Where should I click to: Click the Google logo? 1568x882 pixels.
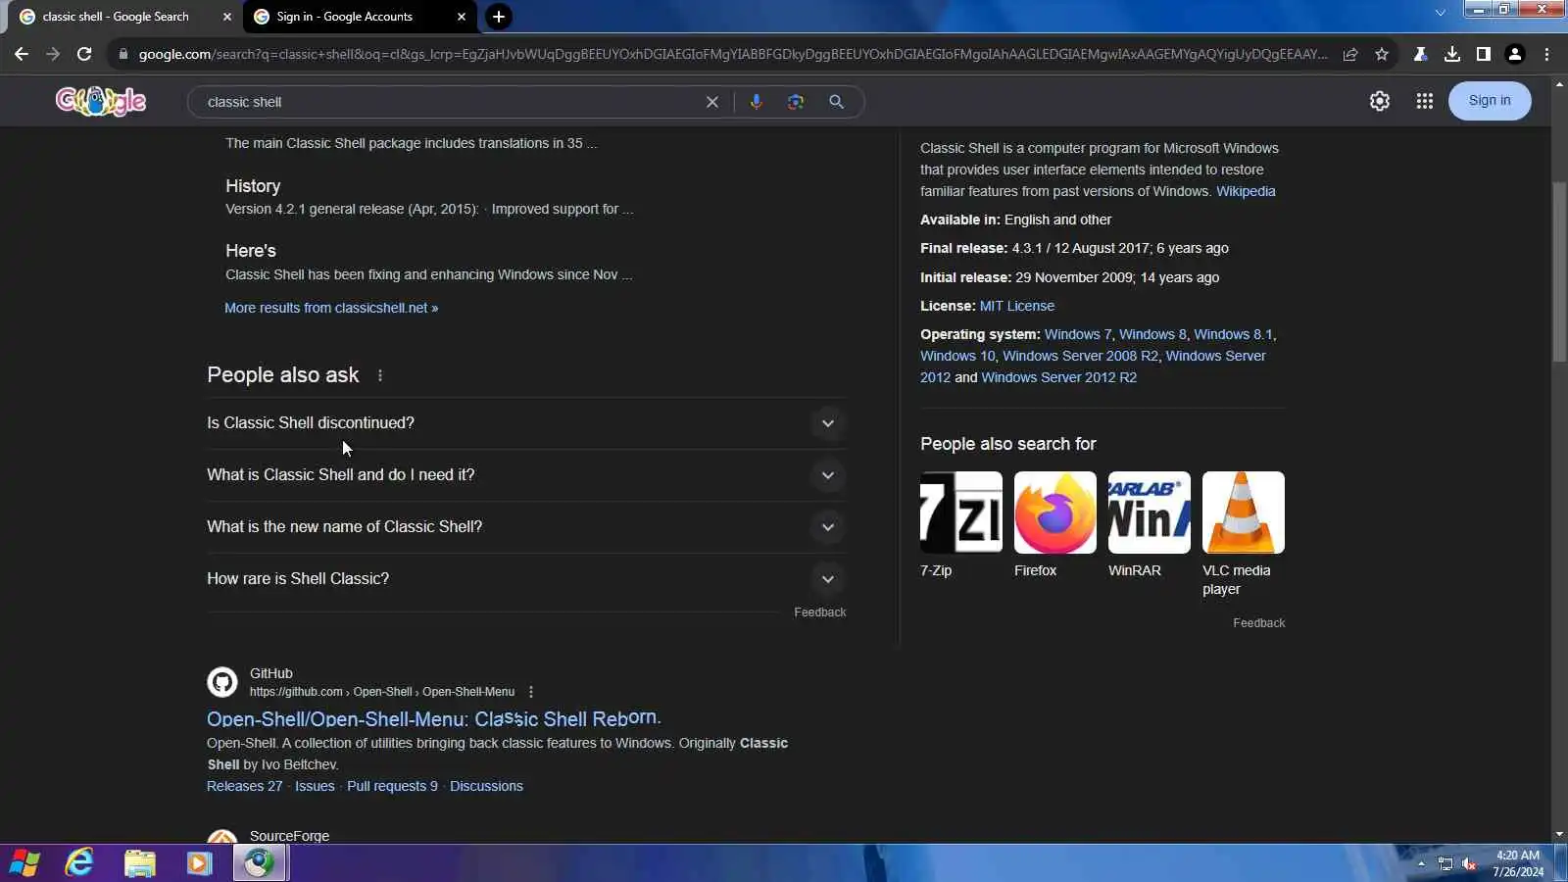(101, 101)
